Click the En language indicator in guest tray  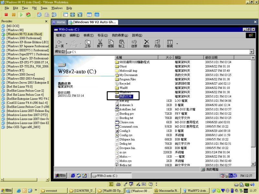coord(231,176)
